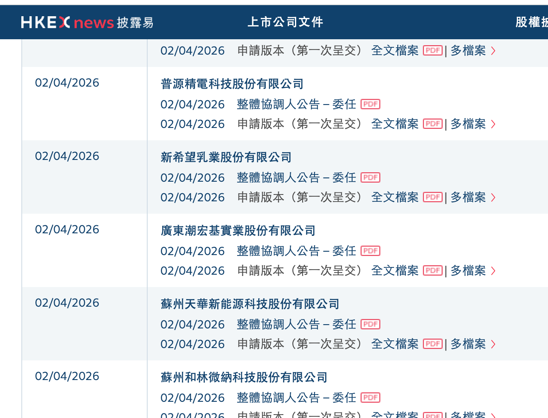
Task: Open 全文檔案 PDF icon for 蘇州天華新能源
Action: [432, 344]
